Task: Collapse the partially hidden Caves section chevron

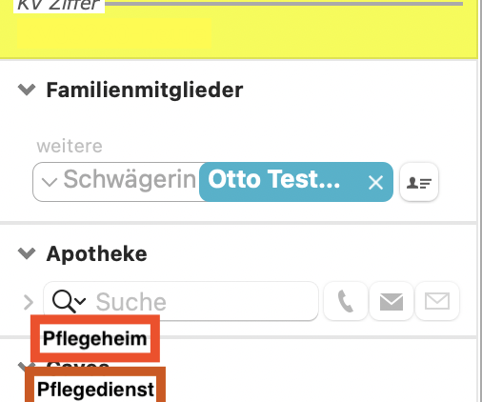Action: click(x=23, y=366)
